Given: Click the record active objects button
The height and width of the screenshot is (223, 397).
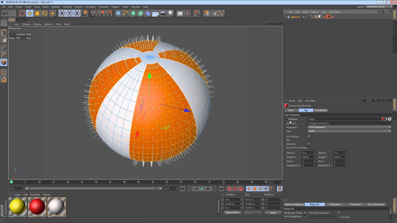Looking at the screenshot, I should [x=229, y=189].
